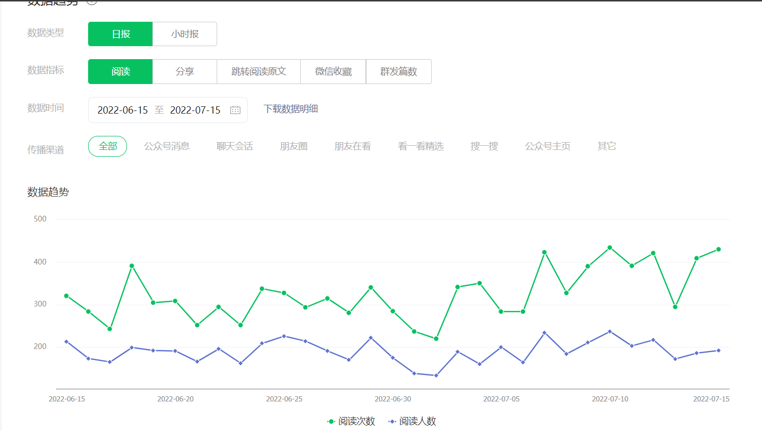Click the start date 2022-06-15 field

tap(123, 110)
